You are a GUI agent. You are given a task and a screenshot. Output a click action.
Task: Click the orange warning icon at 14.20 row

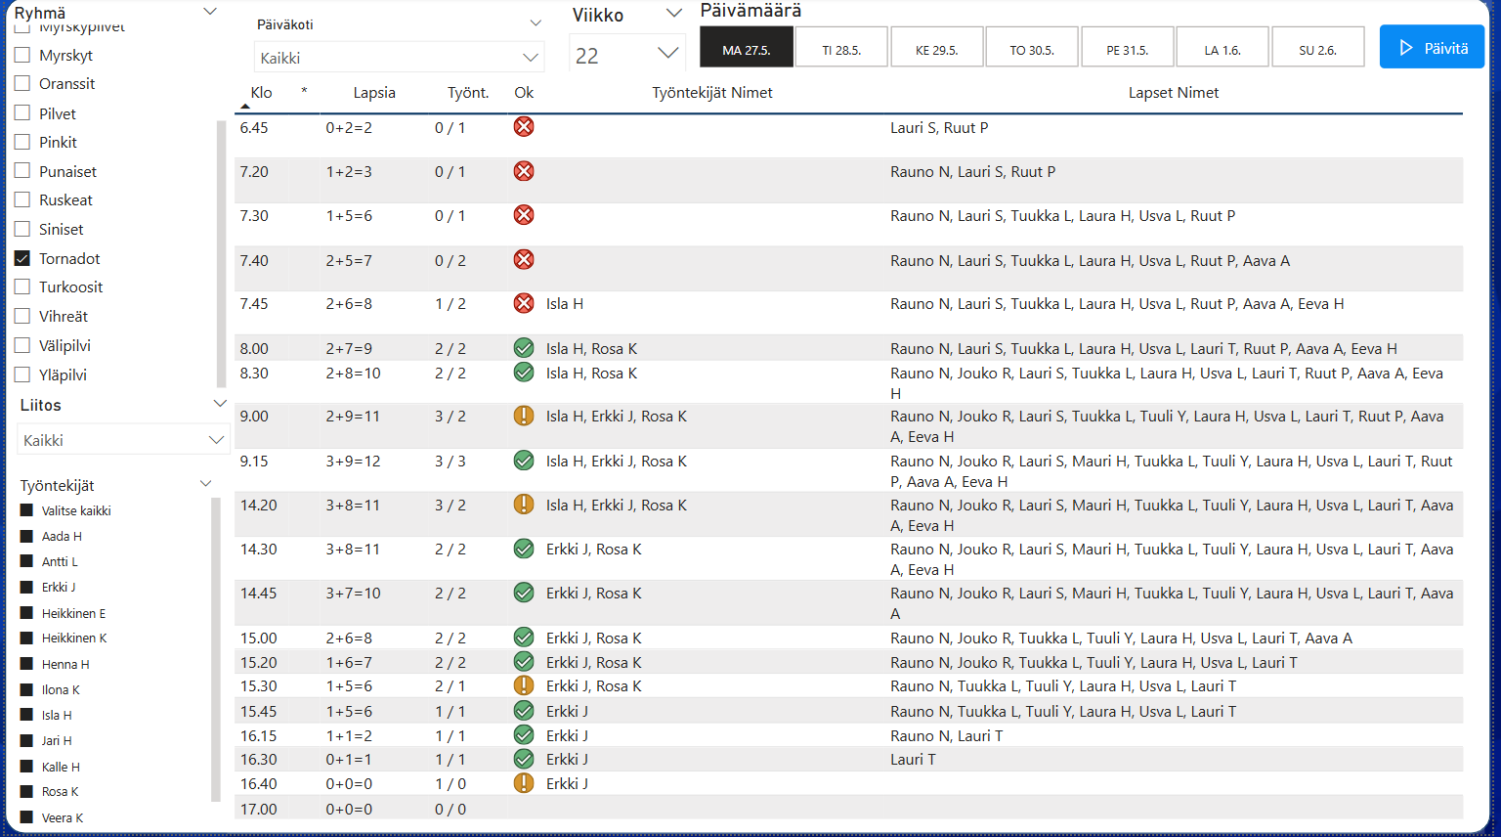(x=524, y=505)
